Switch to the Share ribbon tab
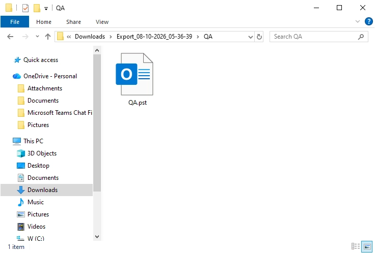Screen dimensions: 375x253 click(x=73, y=22)
